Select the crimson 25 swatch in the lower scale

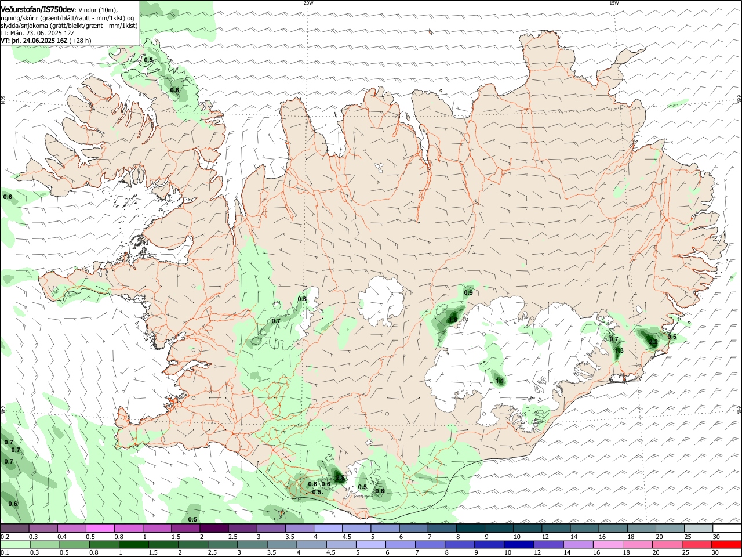[697, 544]
